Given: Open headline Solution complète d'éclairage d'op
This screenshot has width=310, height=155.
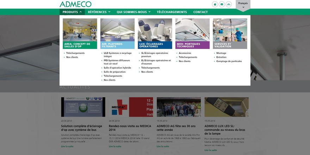Looking at the screenshot, I should pos(82,128).
